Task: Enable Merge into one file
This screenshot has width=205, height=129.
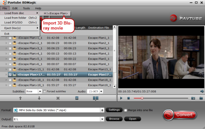Action: (x=126, y=110)
